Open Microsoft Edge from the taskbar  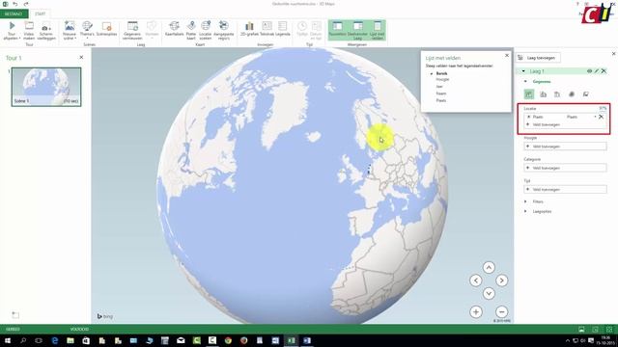[x=54, y=340]
